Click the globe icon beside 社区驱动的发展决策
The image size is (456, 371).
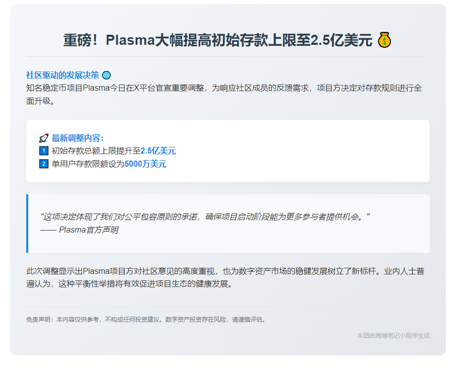click(x=106, y=75)
